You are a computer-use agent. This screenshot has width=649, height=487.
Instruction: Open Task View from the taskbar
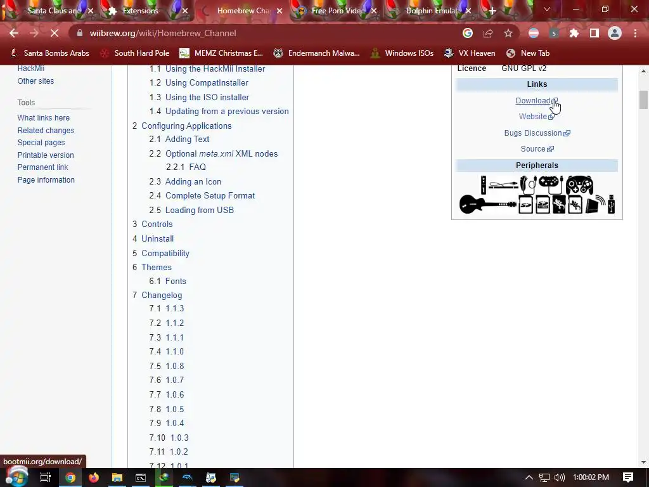(45, 477)
